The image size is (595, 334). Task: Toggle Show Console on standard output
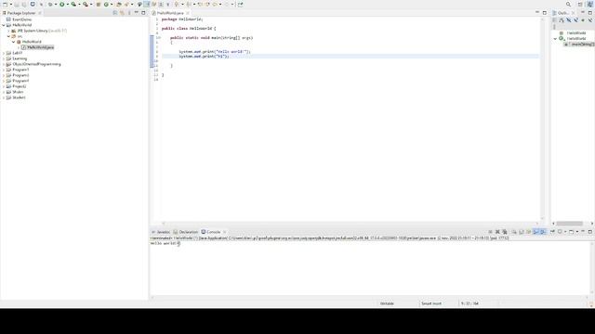click(535, 232)
